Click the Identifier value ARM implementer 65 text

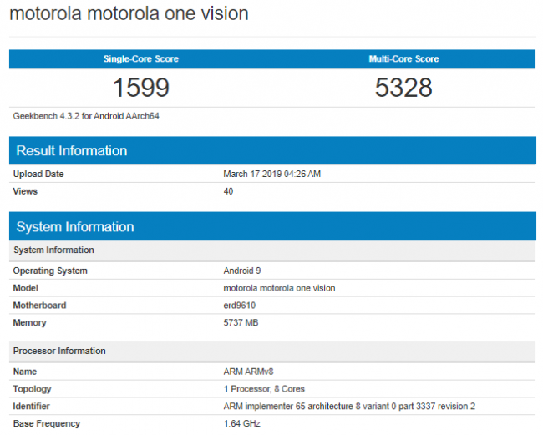351,407
